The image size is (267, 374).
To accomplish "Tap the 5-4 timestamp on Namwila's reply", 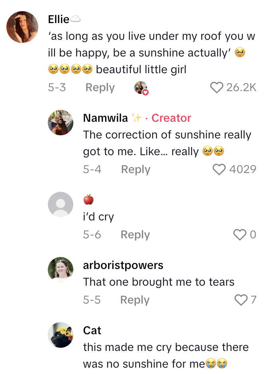I will click(92, 169).
